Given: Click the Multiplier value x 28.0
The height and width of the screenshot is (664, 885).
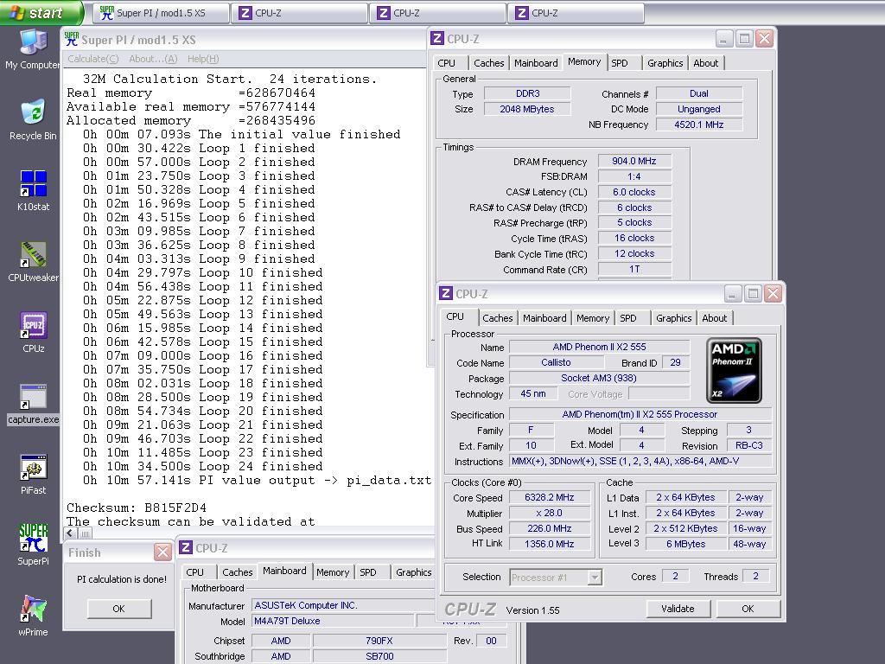Looking at the screenshot, I should point(549,514).
